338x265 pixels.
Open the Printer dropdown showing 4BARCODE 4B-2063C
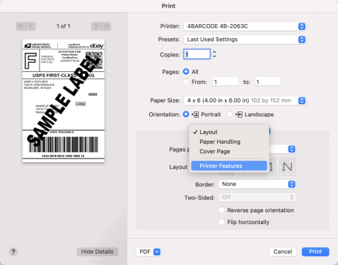tap(245, 26)
